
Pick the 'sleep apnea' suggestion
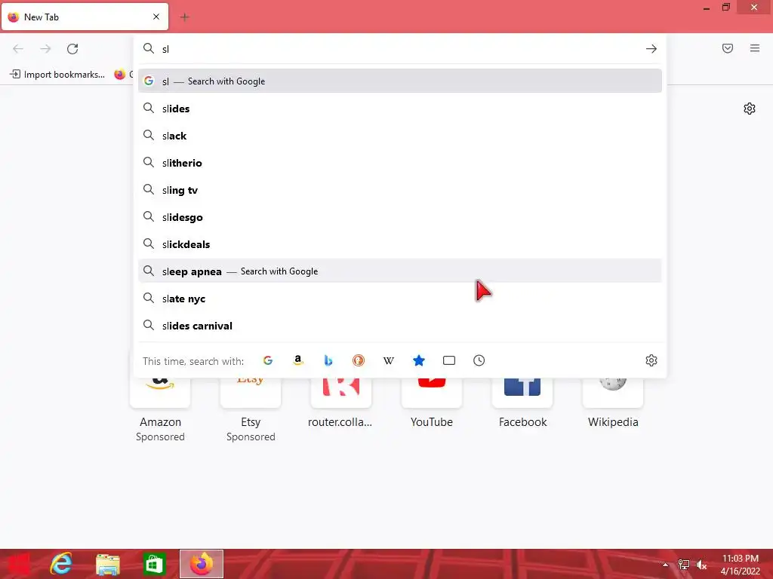click(x=400, y=271)
